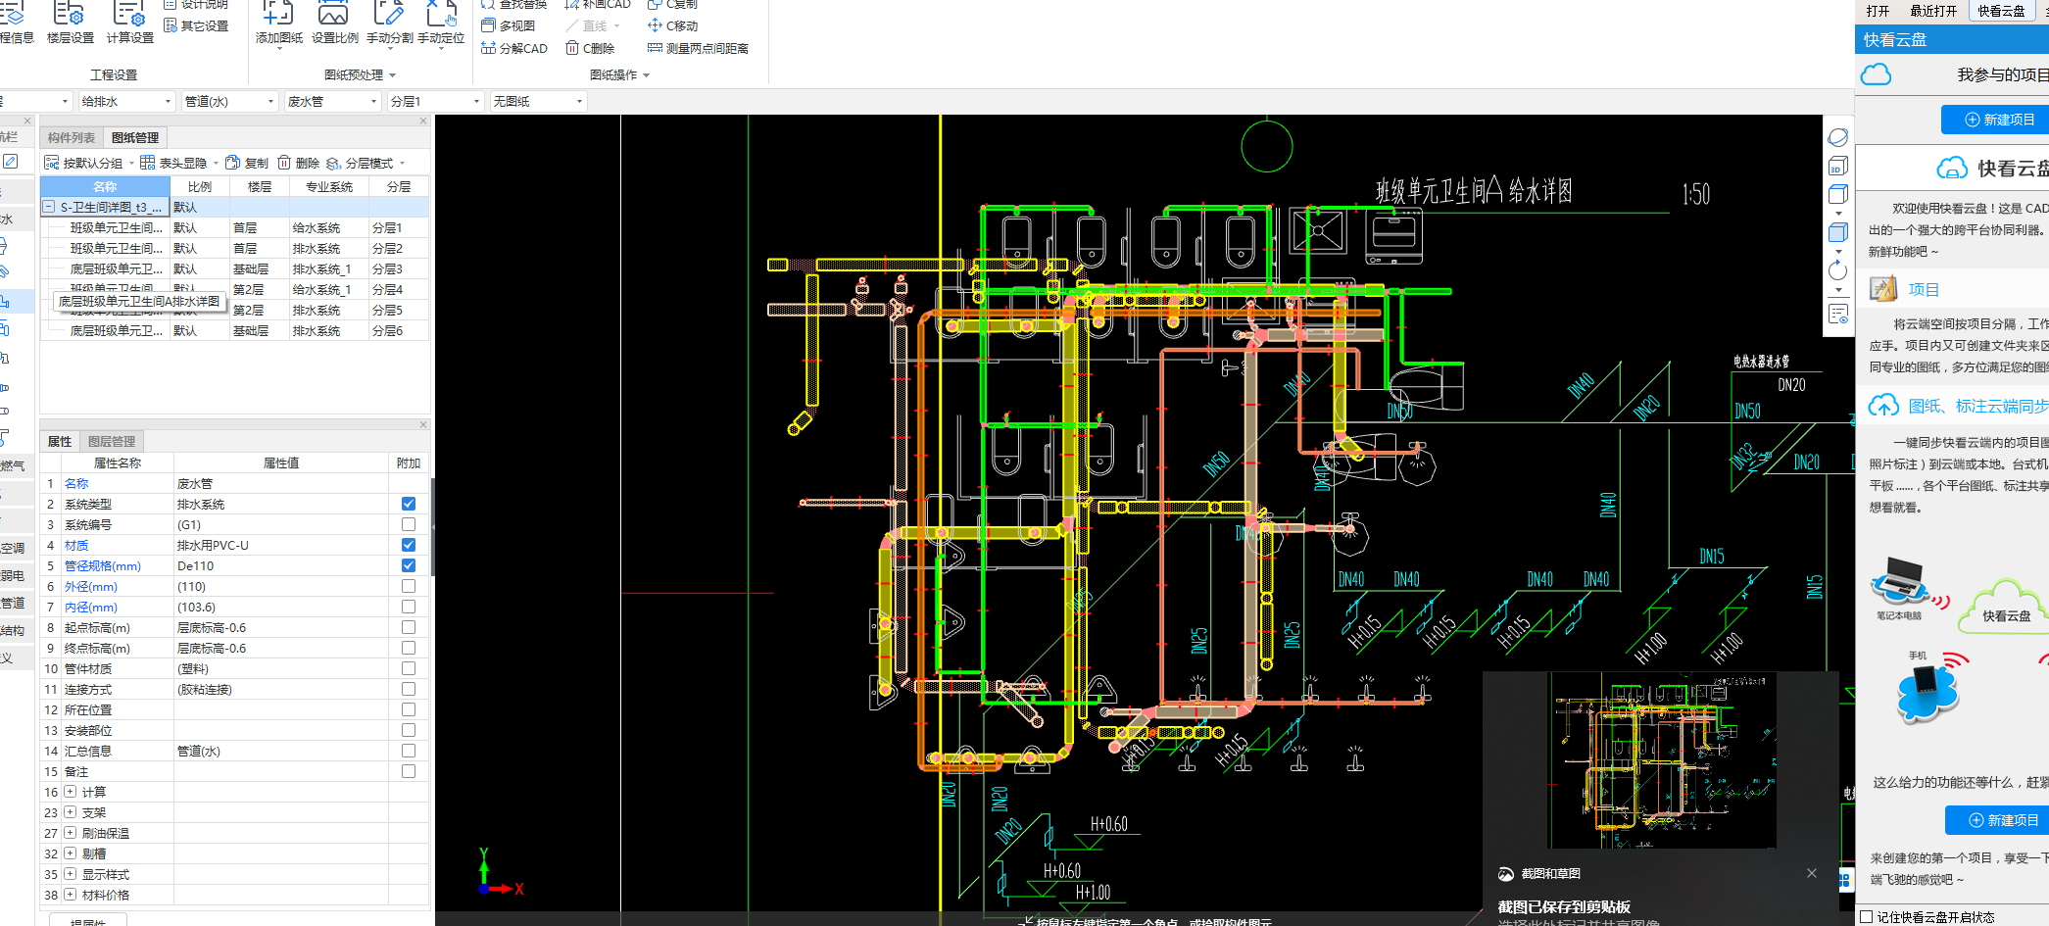Check 记住快看云盘开启状态 checkbox
The width and height of the screenshot is (2049, 926).
[x=1866, y=917]
